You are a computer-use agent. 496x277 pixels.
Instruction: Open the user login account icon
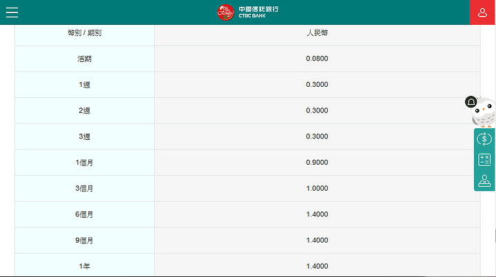point(482,12)
